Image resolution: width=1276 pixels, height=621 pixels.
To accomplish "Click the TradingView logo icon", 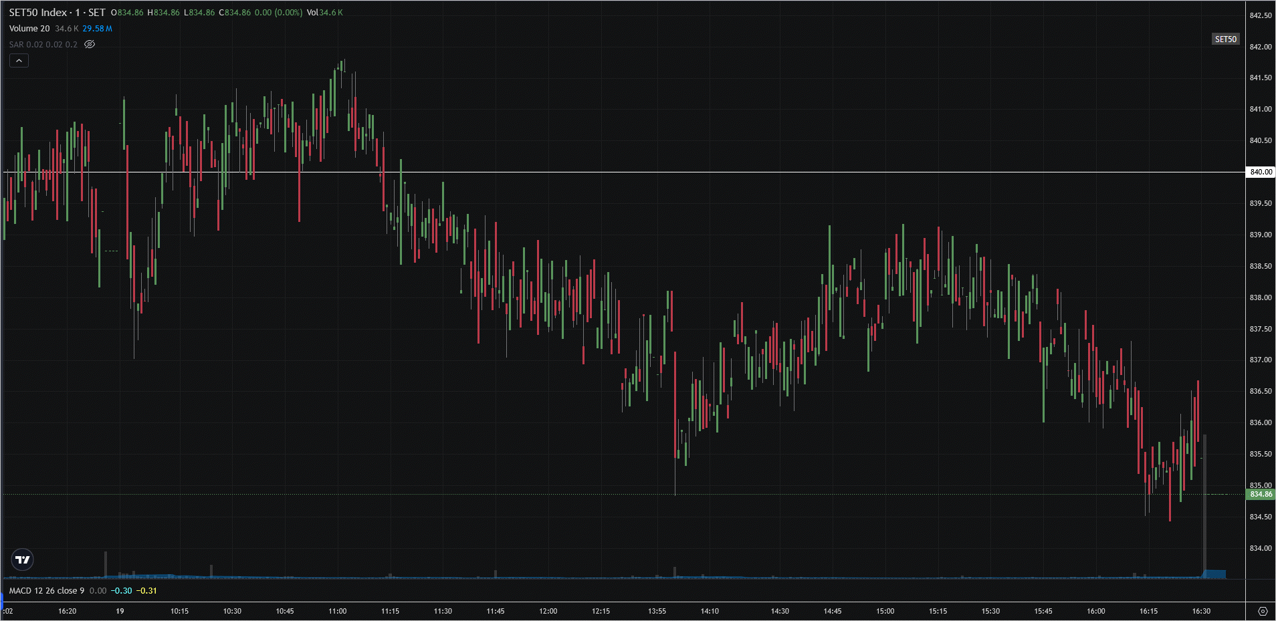I will tap(23, 560).
